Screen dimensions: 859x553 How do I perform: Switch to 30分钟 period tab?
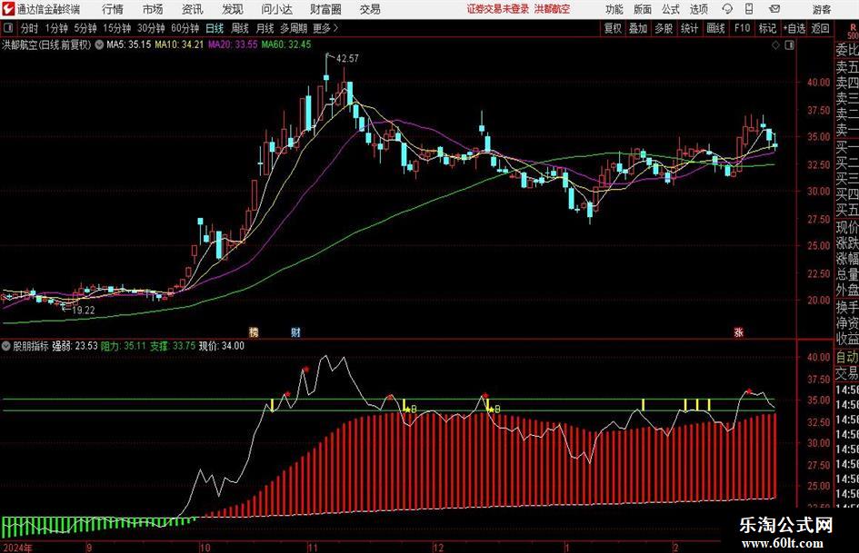point(151,28)
